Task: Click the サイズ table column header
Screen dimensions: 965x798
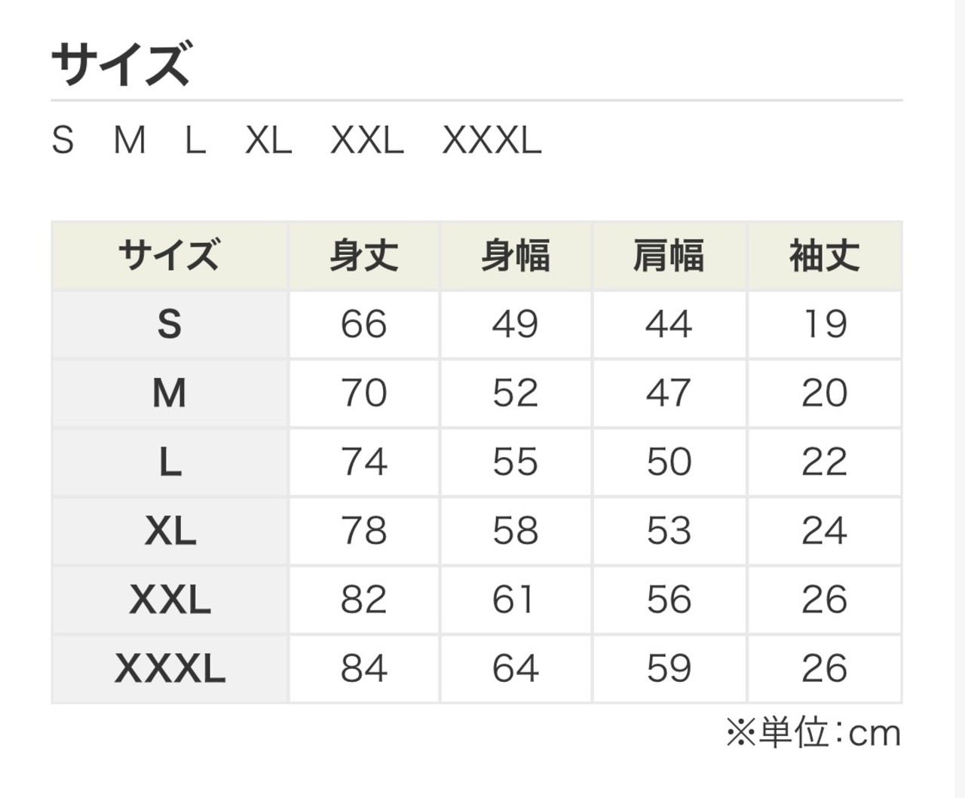Action: click(170, 256)
